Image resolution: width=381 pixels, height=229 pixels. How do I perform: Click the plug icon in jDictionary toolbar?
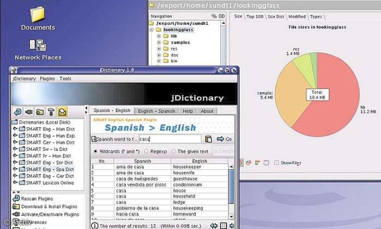point(29,111)
